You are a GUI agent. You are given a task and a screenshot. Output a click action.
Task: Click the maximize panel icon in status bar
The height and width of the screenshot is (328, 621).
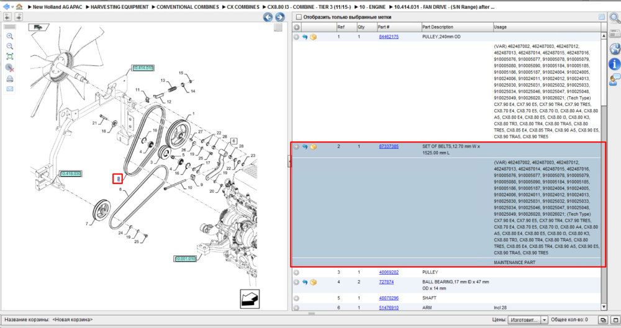click(x=615, y=320)
